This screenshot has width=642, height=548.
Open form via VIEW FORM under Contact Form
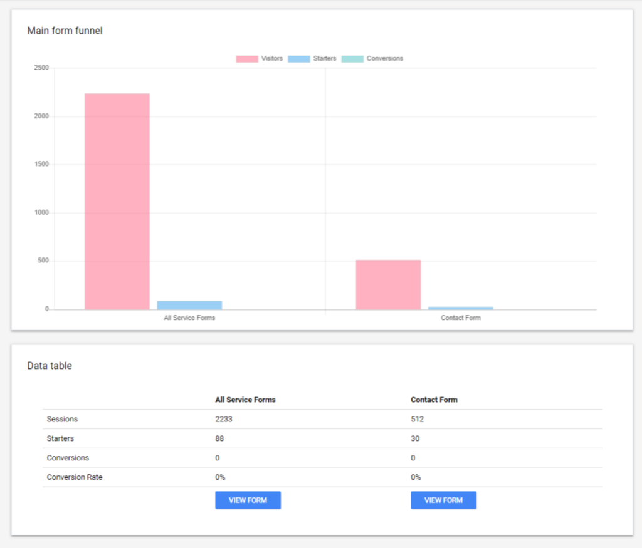(x=443, y=500)
